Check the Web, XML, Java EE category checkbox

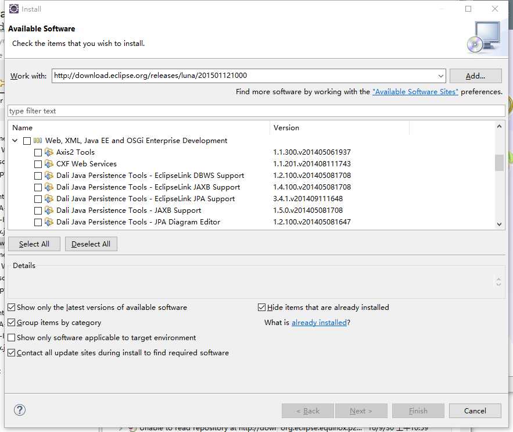click(27, 141)
